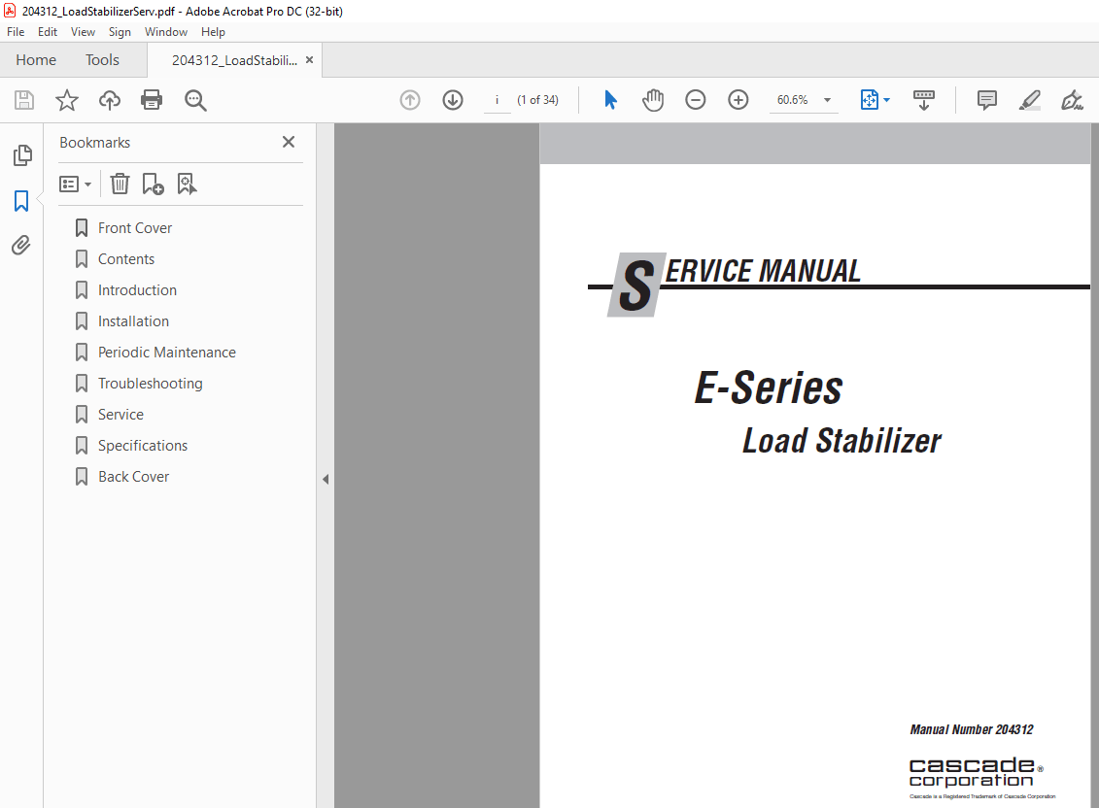Open the Page Thumbnails panel
The image size is (1099, 808).
[x=21, y=155]
